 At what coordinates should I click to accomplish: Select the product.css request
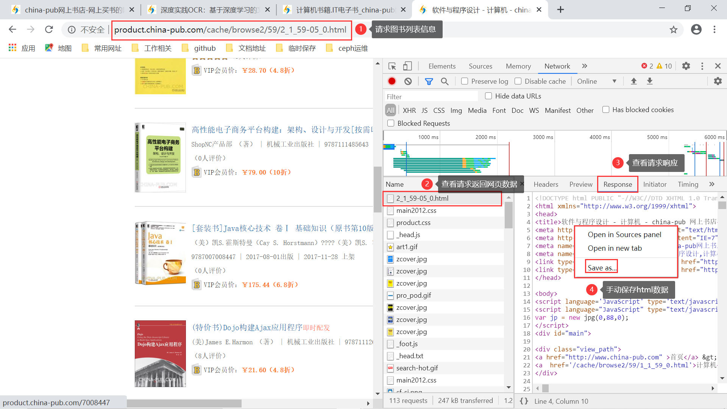444,223
